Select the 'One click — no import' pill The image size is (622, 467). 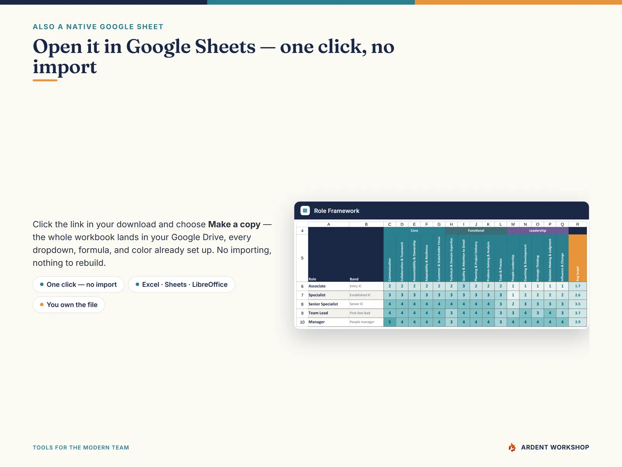pos(79,284)
